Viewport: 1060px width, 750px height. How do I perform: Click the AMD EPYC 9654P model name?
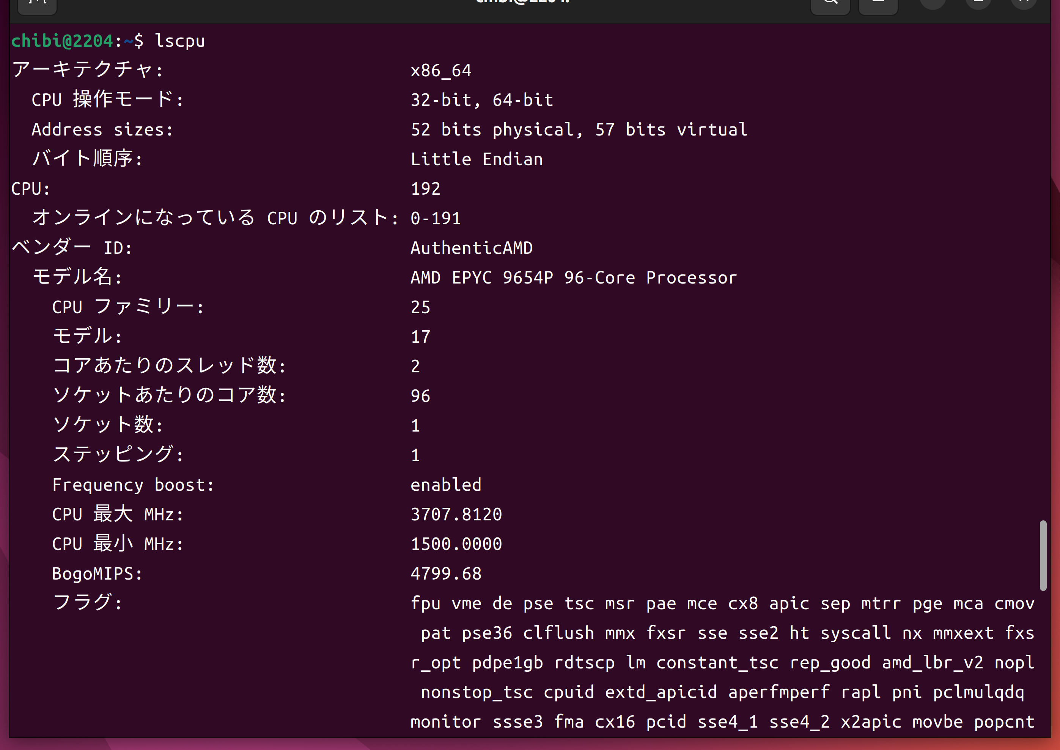click(573, 277)
